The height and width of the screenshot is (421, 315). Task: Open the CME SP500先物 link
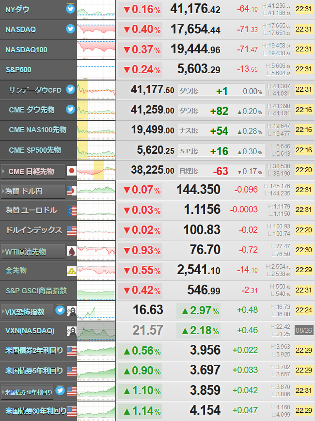click(x=35, y=150)
